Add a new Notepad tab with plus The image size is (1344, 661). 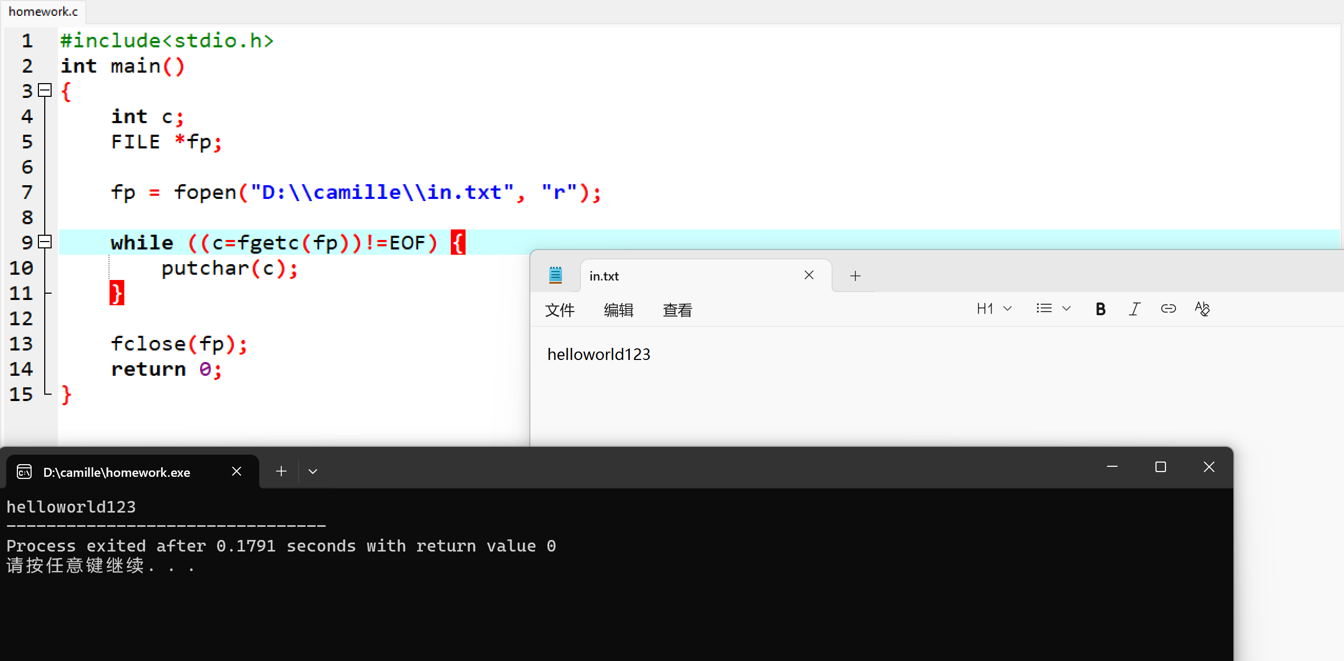point(855,276)
